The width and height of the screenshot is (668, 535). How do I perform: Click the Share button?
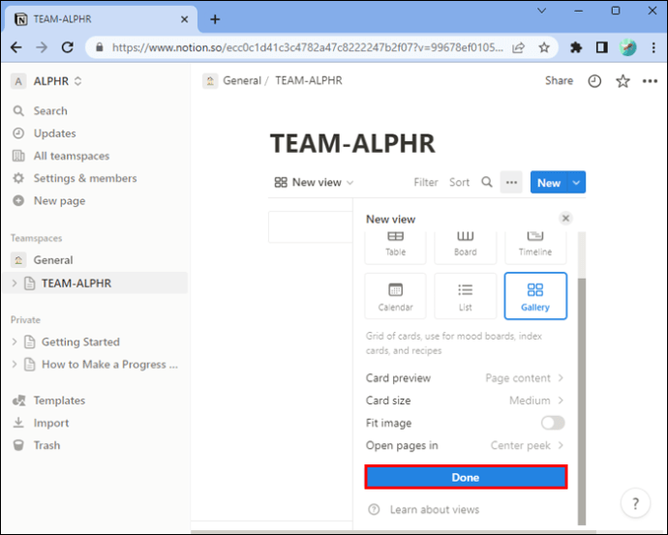point(559,81)
